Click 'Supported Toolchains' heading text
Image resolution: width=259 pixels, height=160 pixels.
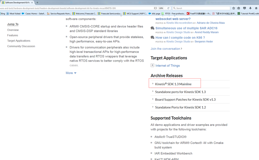pos(171,118)
